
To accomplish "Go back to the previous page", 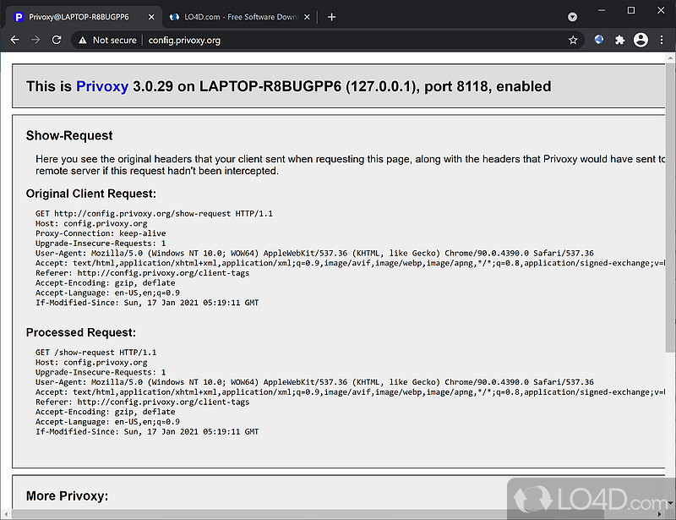I will point(14,40).
